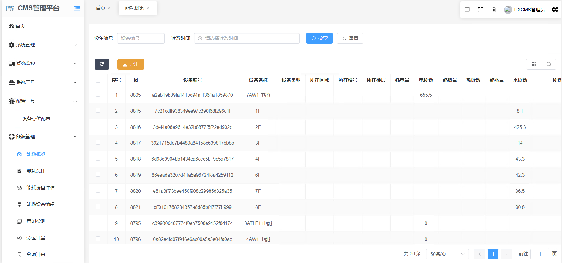Viewport: 562px width, 263px height.
Task: Close the 能耗概览 tab with its x
Action: 148,8
